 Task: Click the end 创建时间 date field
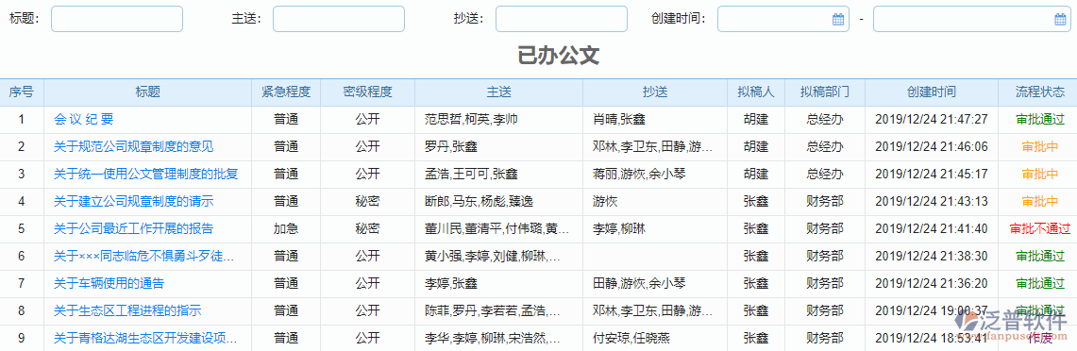coord(971,19)
